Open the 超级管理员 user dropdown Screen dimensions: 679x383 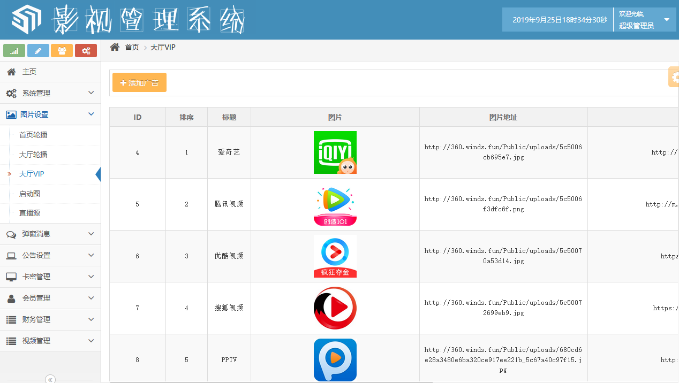click(644, 20)
